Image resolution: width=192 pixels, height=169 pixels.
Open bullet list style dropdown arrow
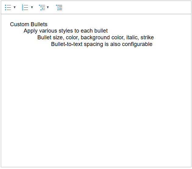click(x=15, y=7)
